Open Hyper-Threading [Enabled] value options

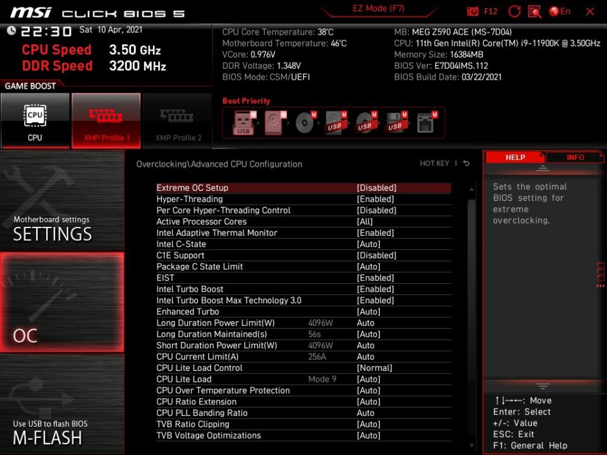[x=376, y=199]
